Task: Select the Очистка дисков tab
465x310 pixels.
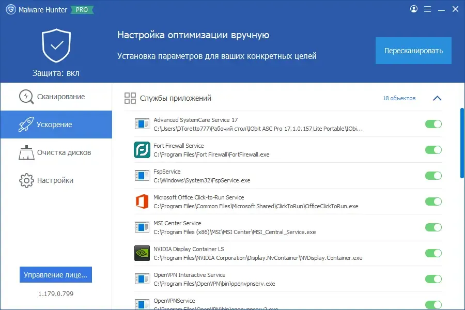Action: [56, 152]
